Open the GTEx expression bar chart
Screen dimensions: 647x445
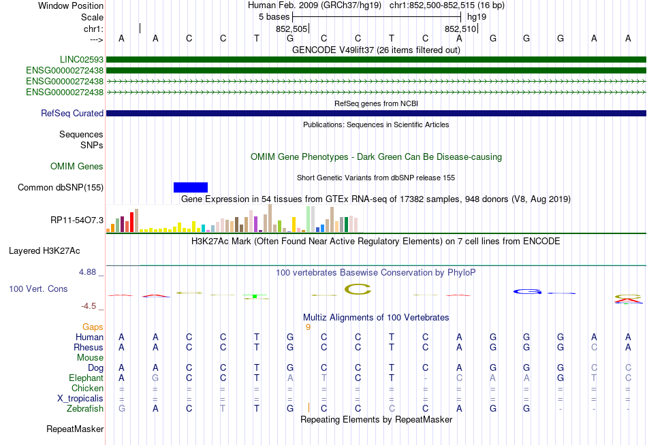click(x=234, y=218)
